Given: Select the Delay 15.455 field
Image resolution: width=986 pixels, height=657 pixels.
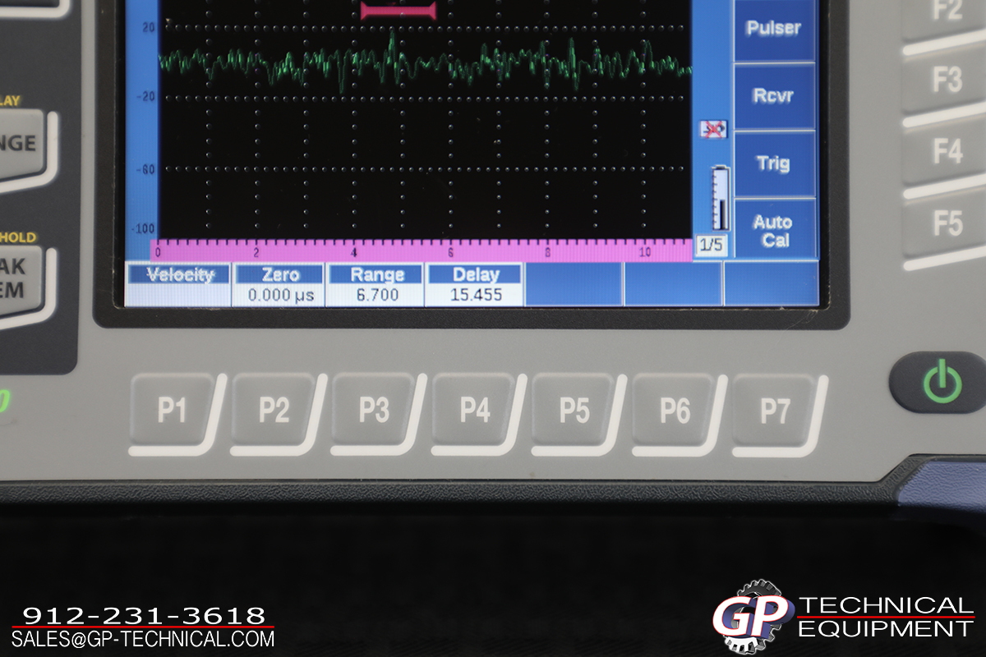Looking at the screenshot, I should coord(476,285).
